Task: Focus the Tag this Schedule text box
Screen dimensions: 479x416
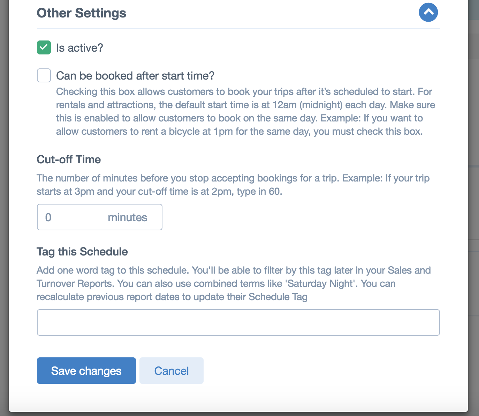Action: point(238,322)
